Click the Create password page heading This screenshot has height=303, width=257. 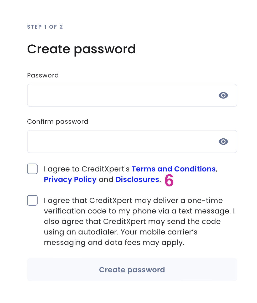tap(81, 49)
